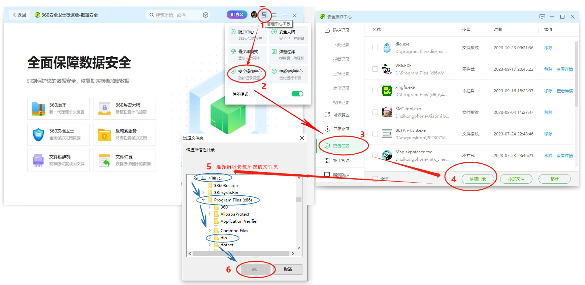Open 漏洞防护 in sidebar

(340, 175)
